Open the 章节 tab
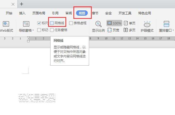Screen dimensions: 175x115 point(95,13)
